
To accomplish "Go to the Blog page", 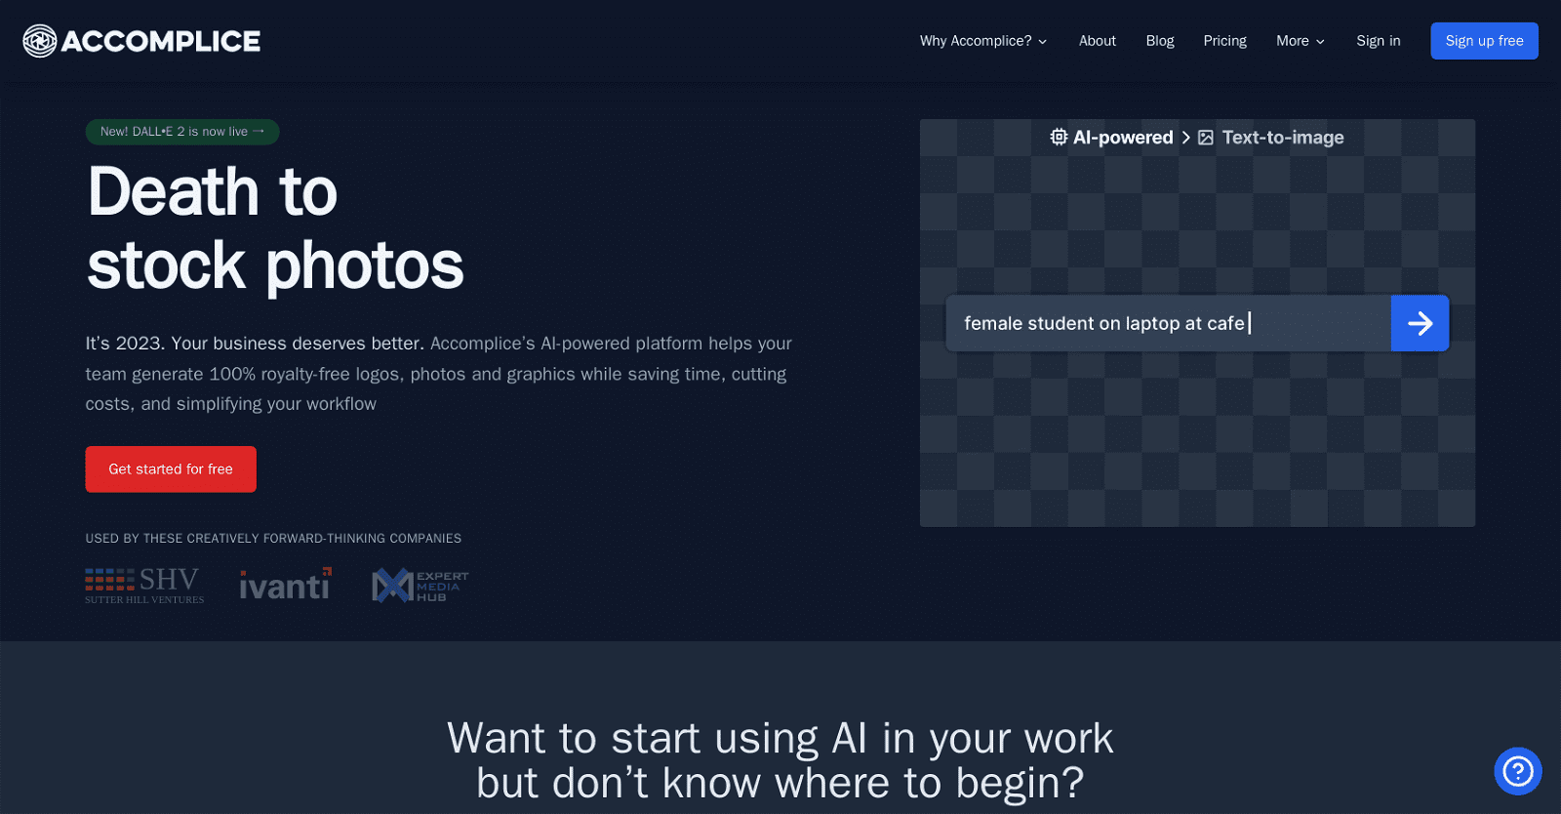I will [x=1159, y=41].
